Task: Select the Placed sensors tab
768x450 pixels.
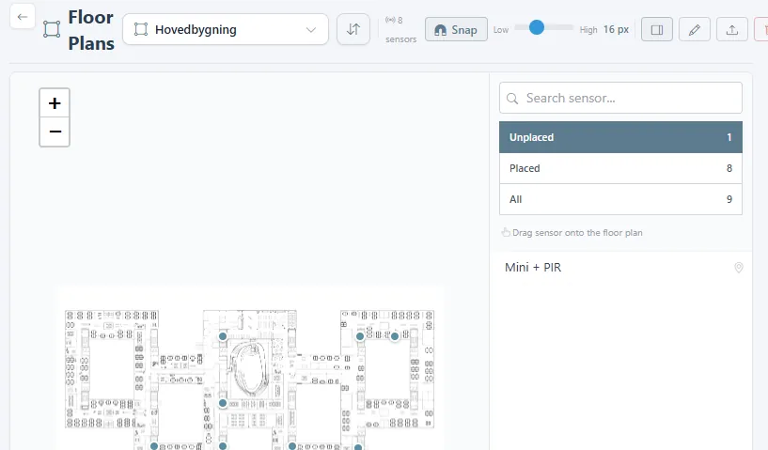Action: (x=620, y=168)
